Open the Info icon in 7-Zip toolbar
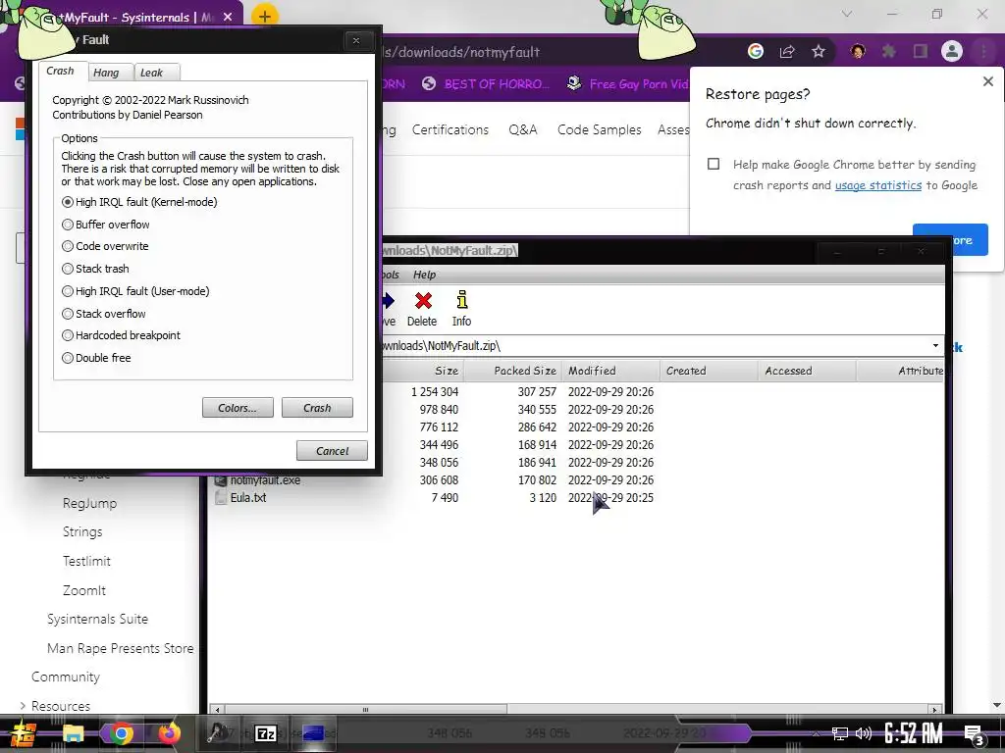 [x=461, y=300]
